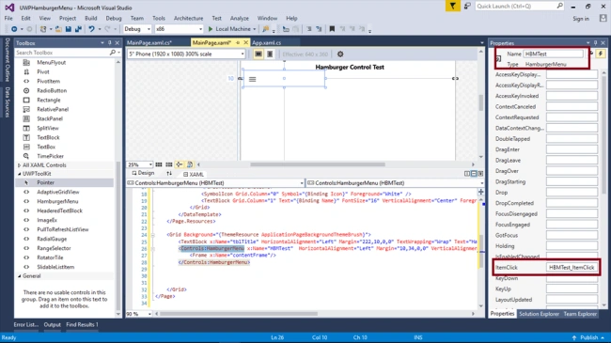Open the Architecture menu

coord(188,18)
